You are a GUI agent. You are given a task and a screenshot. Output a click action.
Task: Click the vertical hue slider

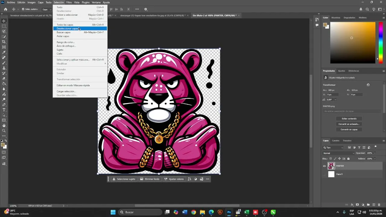click(x=381, y=43)
